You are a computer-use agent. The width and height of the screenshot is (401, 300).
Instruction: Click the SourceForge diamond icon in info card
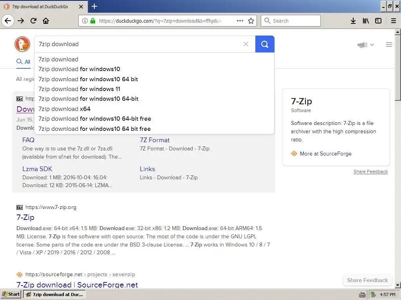pos(294,154)
